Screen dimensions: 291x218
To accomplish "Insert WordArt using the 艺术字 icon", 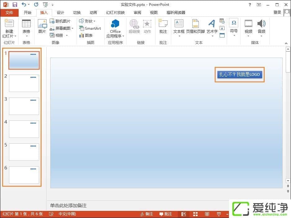I will tap(212, 26).
